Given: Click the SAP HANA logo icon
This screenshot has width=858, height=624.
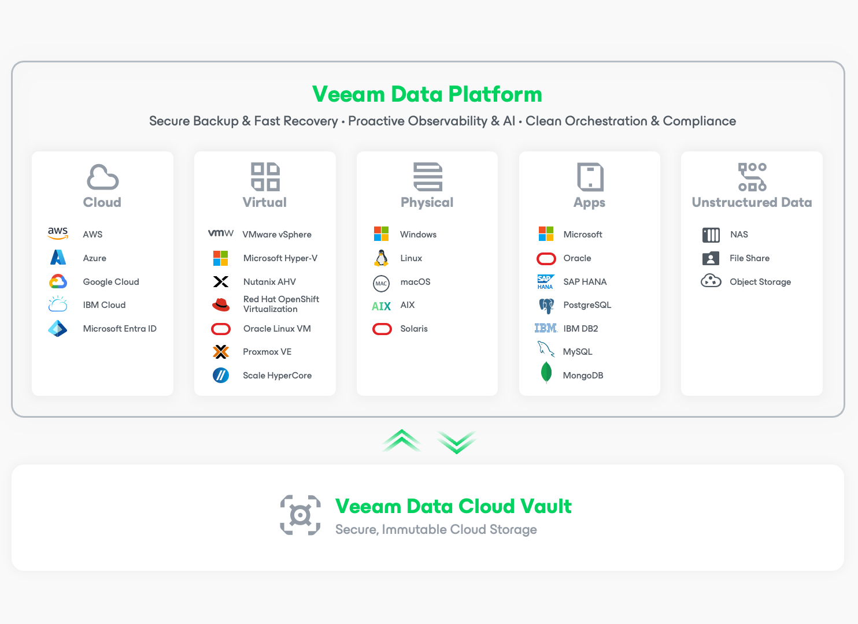Looking at the screenshot, I should pyautogui.click(x=545, y=282).
